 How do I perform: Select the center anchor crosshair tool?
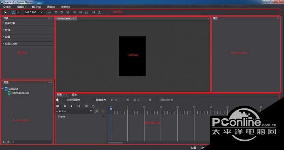49,12
